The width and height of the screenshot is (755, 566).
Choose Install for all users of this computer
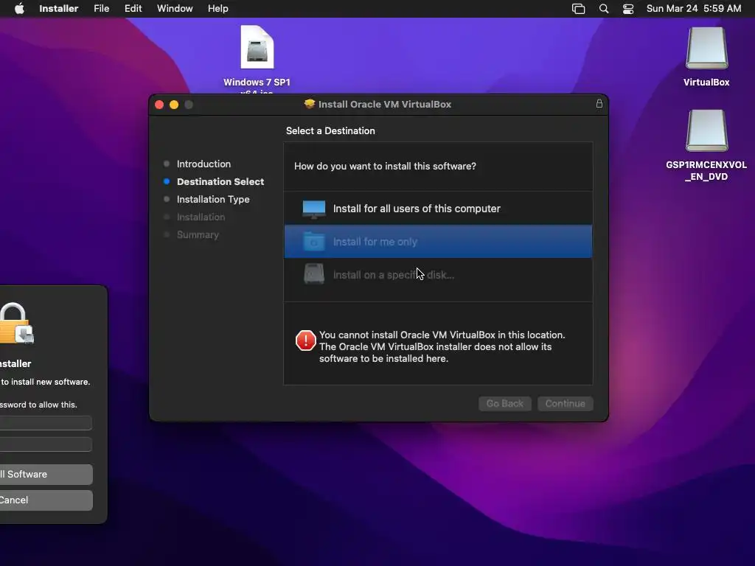click(438, 209)
